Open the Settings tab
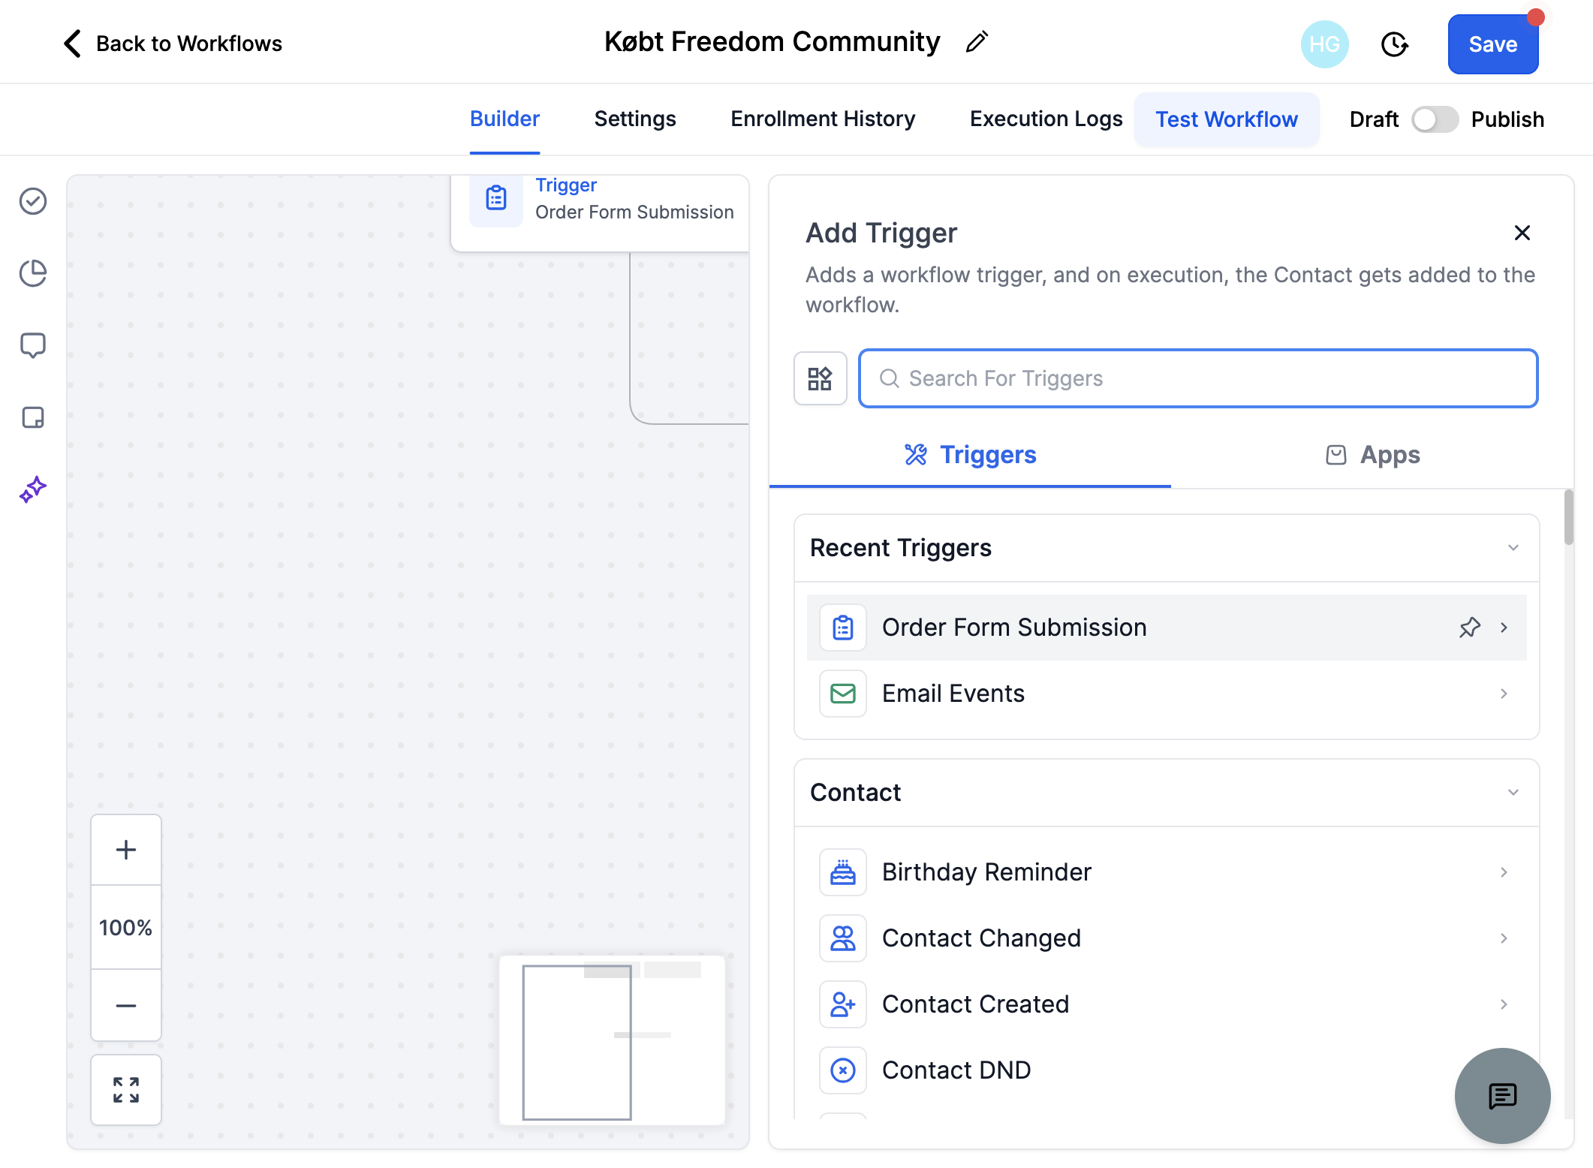The height and width of the screenshot is (1168, 1593). click(635, 119)
